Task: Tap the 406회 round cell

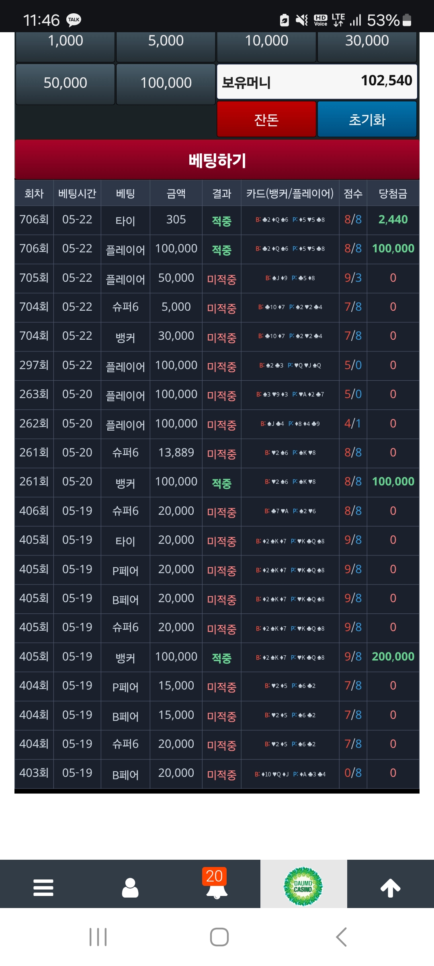Action: pyautogui.click(x=34, y=511)
